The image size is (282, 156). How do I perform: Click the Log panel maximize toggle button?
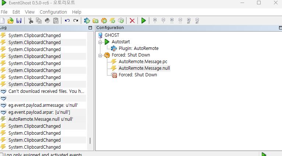click(90, 28)
